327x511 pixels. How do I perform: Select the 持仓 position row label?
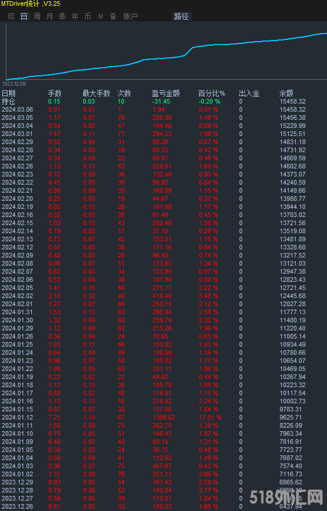[9, 101]
